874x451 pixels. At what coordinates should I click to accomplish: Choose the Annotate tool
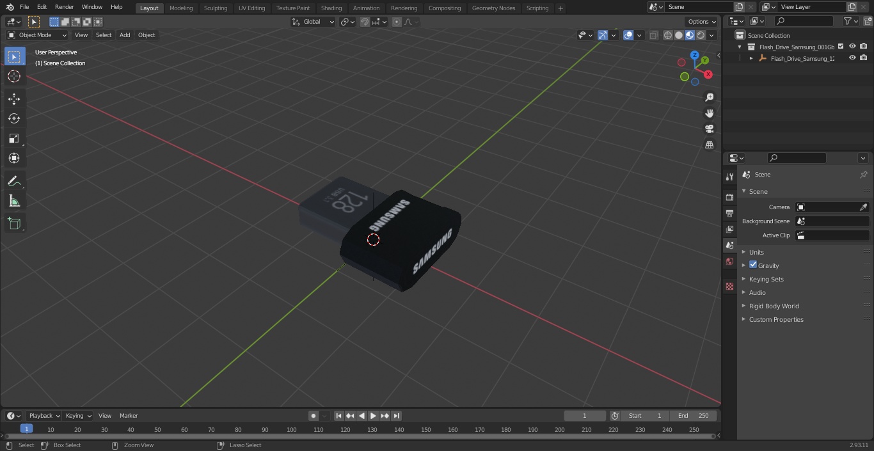click(x=14, y=181)
